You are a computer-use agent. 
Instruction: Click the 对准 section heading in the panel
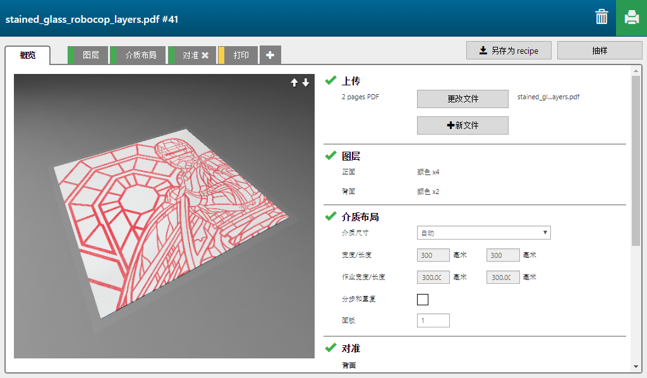[351, 348]
